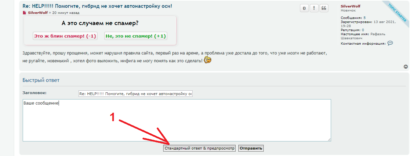This screenshot has width=411, height=156.
Task: Open the post title link "Re: HELP!!!!!"
Action: [x=97, y=6]
